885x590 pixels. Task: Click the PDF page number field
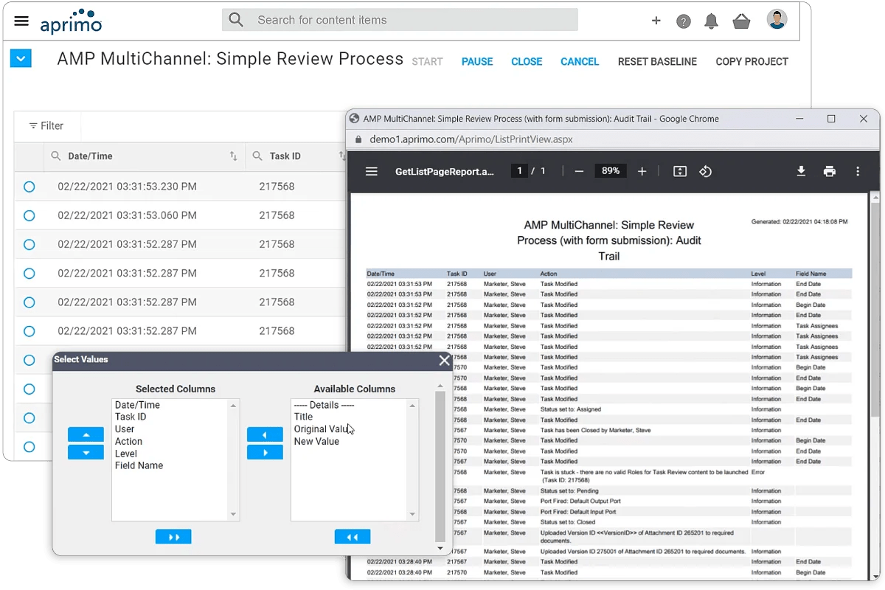[x=520, y=171]
